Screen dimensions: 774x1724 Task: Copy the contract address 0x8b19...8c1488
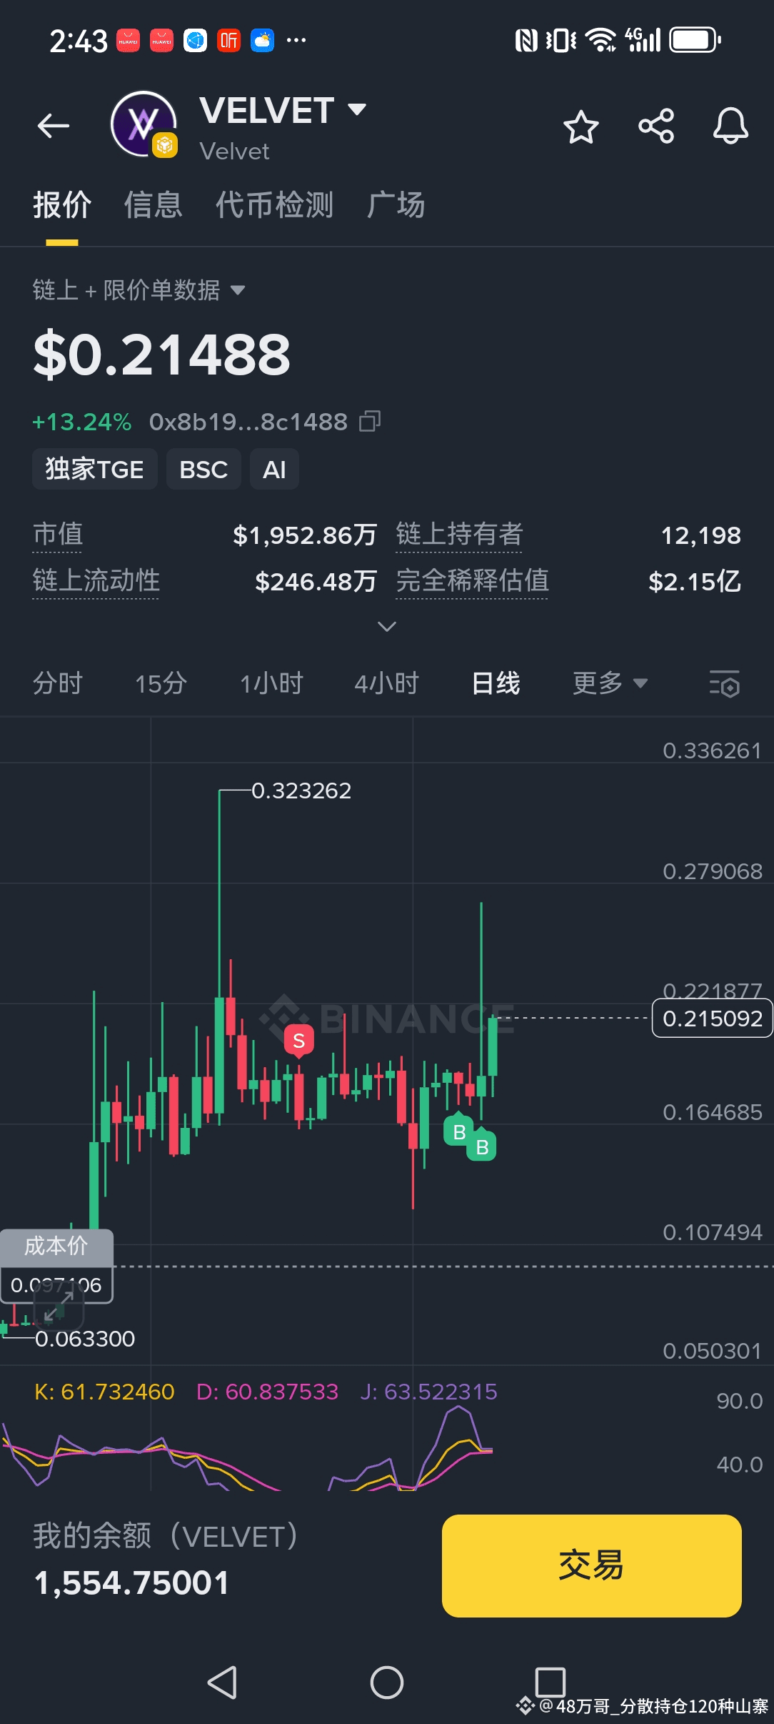point(371,421)
